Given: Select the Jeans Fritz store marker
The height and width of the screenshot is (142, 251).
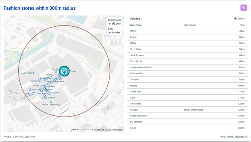Looking at the screenshot, I should [30, 90].
